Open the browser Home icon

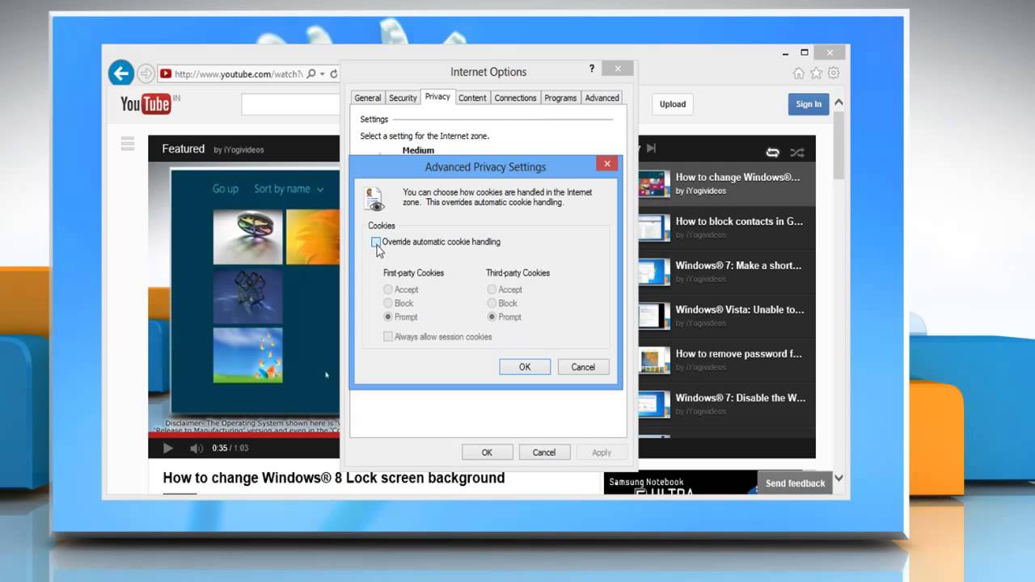799,74
